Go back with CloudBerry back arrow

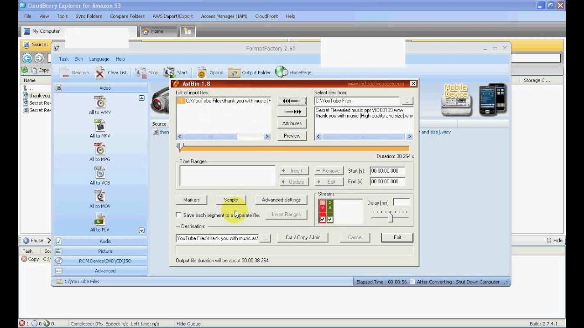pyautogui.click(x=27, y=58)
